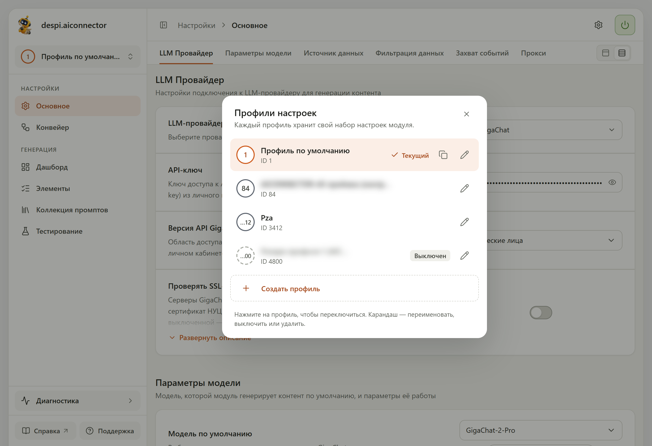
Task: Open the Поддержка support link
Action: [110, 431]
